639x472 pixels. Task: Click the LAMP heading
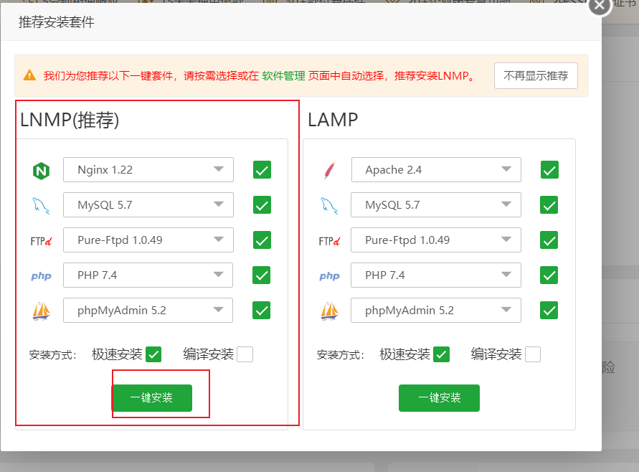point(333,120)
